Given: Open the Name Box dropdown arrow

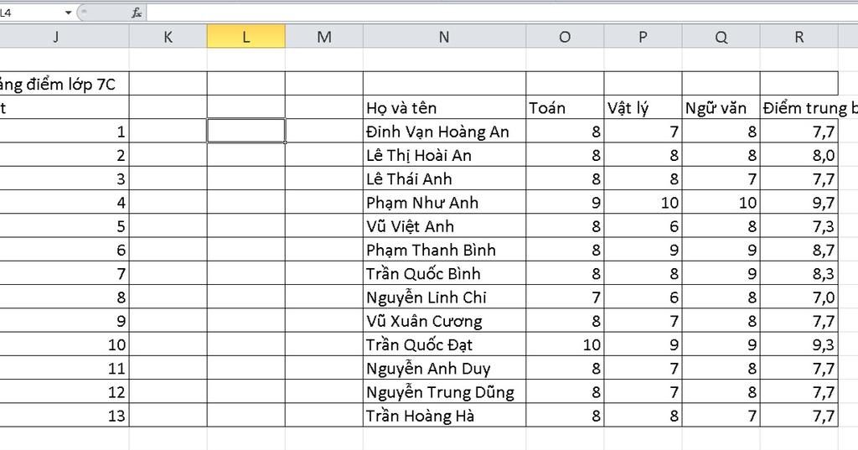Looking at the screenshot, I should [x=69, y=13].
